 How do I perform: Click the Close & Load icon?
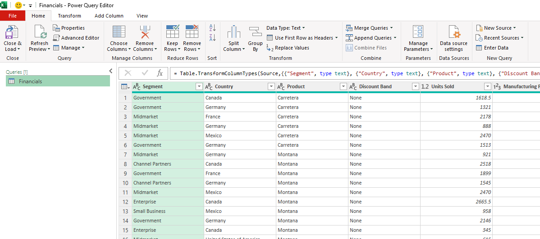point(12,32)
